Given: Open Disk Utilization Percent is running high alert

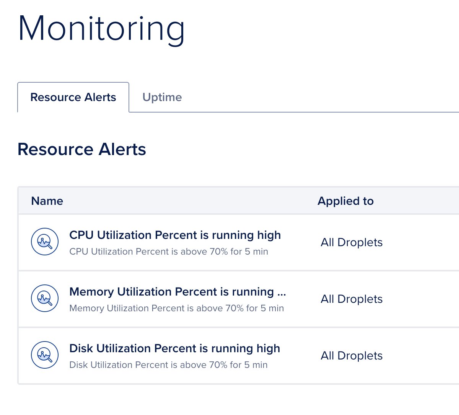Looking at the screenshot, I should tap(175, 348).
